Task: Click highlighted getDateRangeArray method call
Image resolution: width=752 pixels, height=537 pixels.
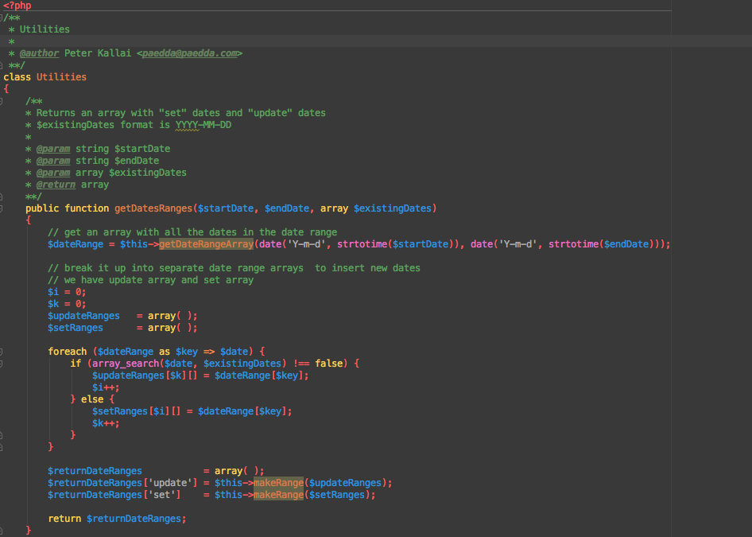Action: pos(206,244)
